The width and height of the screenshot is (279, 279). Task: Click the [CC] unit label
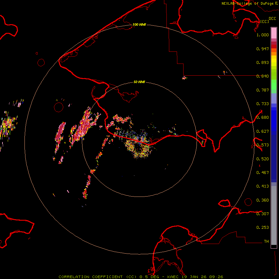click(264, 21)
